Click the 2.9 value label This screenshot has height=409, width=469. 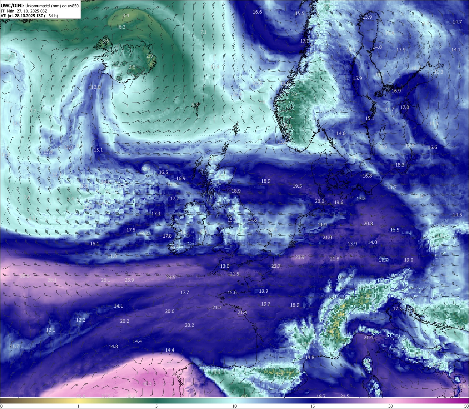(149, 56)
